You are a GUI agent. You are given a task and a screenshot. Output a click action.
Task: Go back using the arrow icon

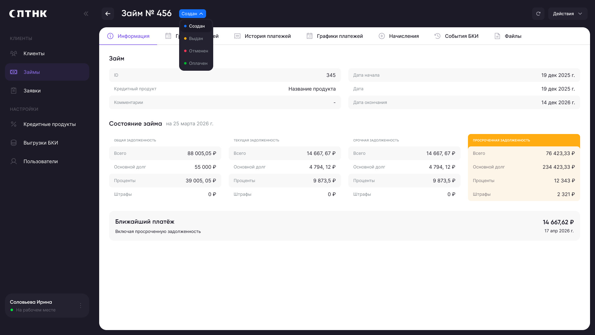108,14
